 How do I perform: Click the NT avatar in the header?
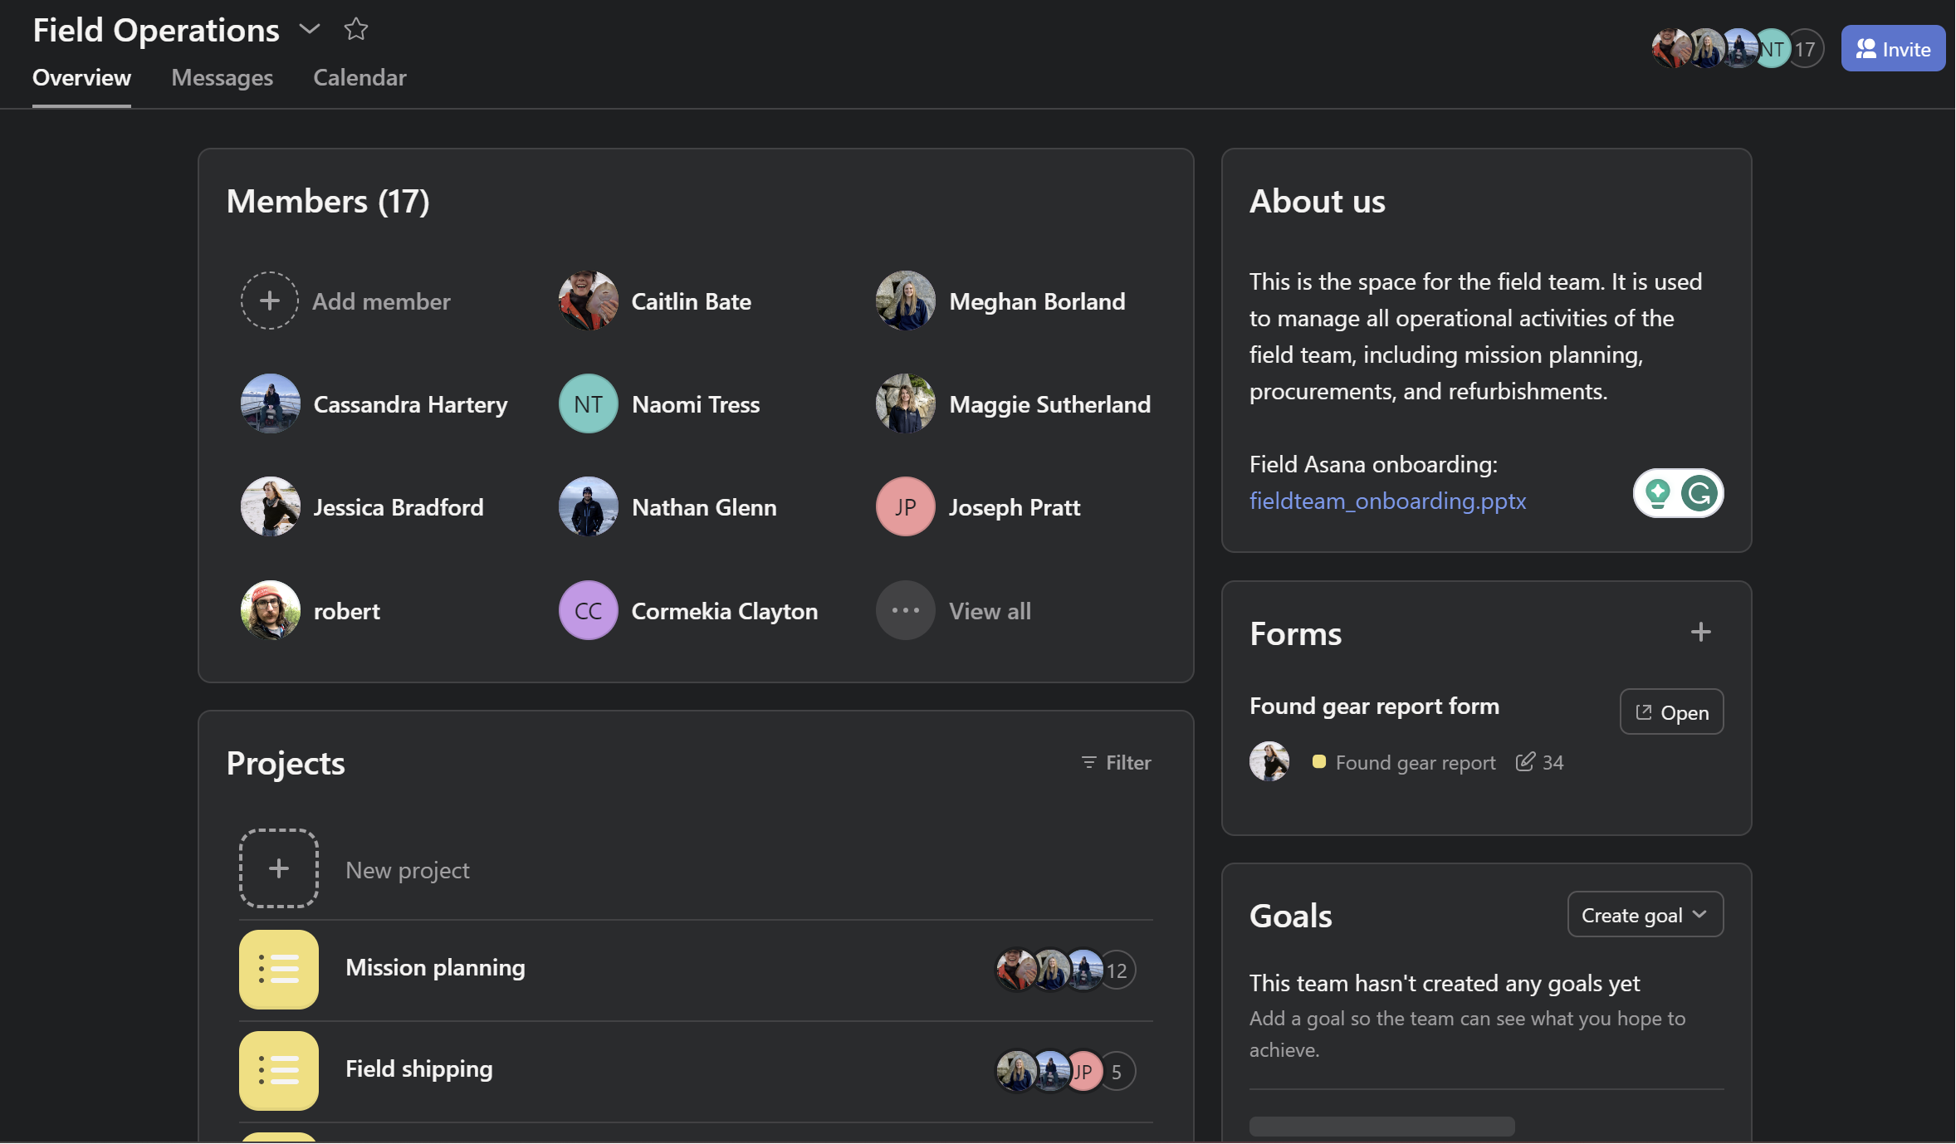[1772, 49]
